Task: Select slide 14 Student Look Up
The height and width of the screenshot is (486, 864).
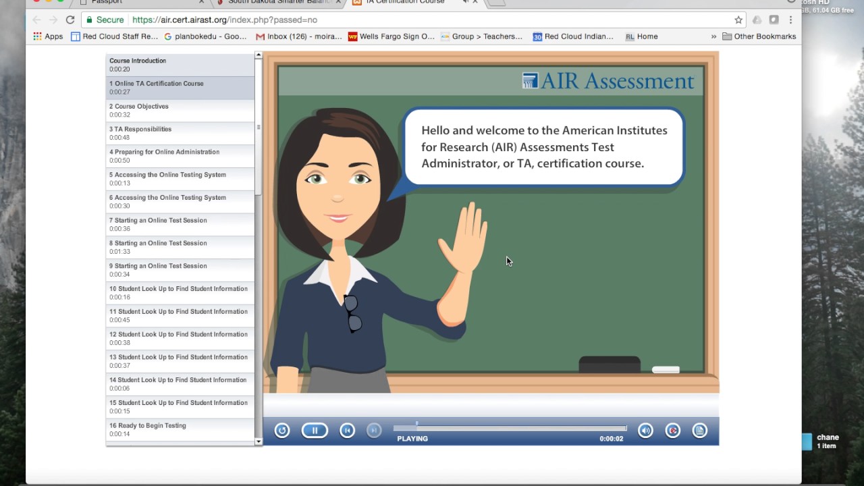Action: pos(180,384)
